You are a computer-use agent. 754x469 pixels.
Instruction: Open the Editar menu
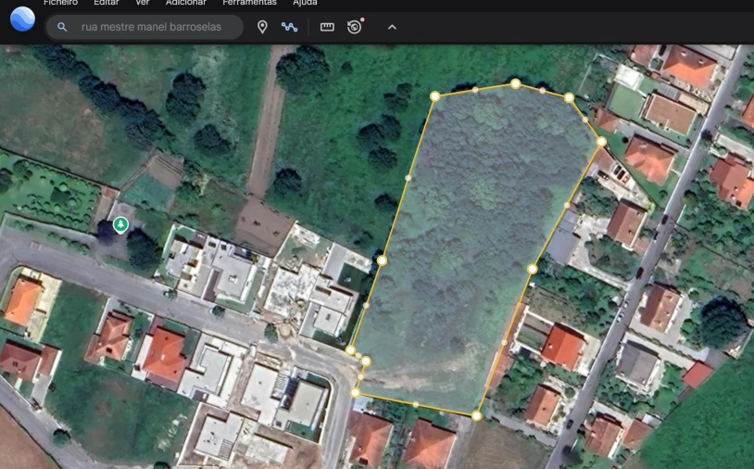[107, 3]
